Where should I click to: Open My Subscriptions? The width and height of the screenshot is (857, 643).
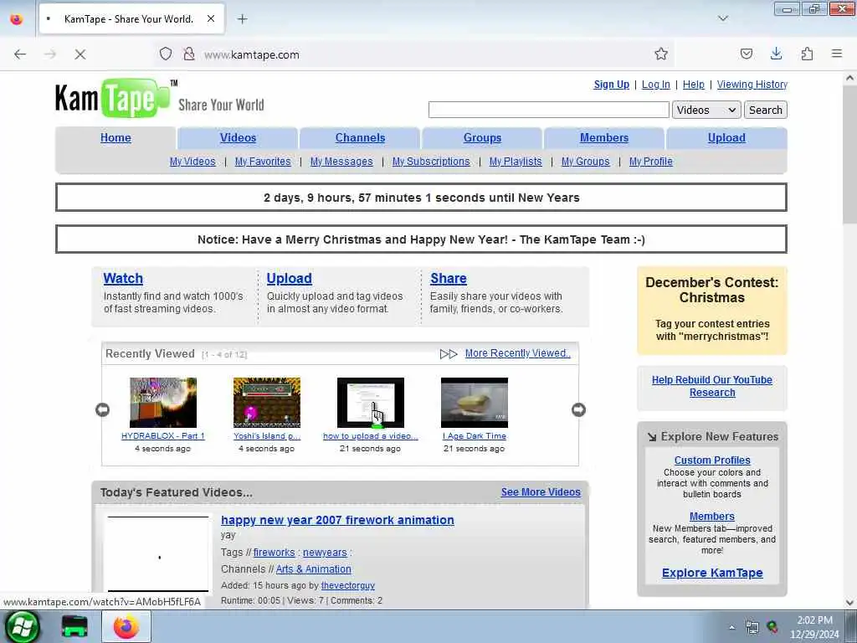431,162
